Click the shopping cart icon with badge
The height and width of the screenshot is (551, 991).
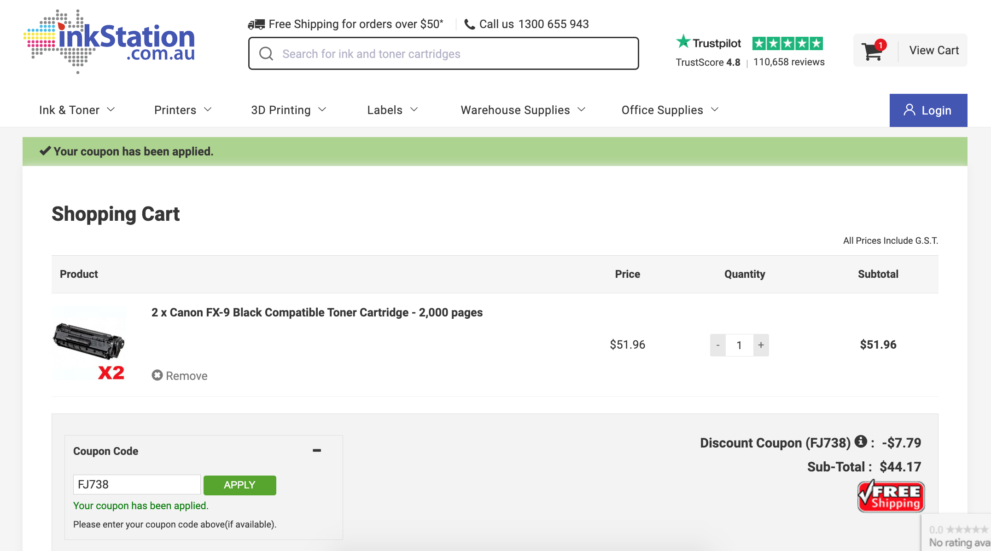[874, 50]
